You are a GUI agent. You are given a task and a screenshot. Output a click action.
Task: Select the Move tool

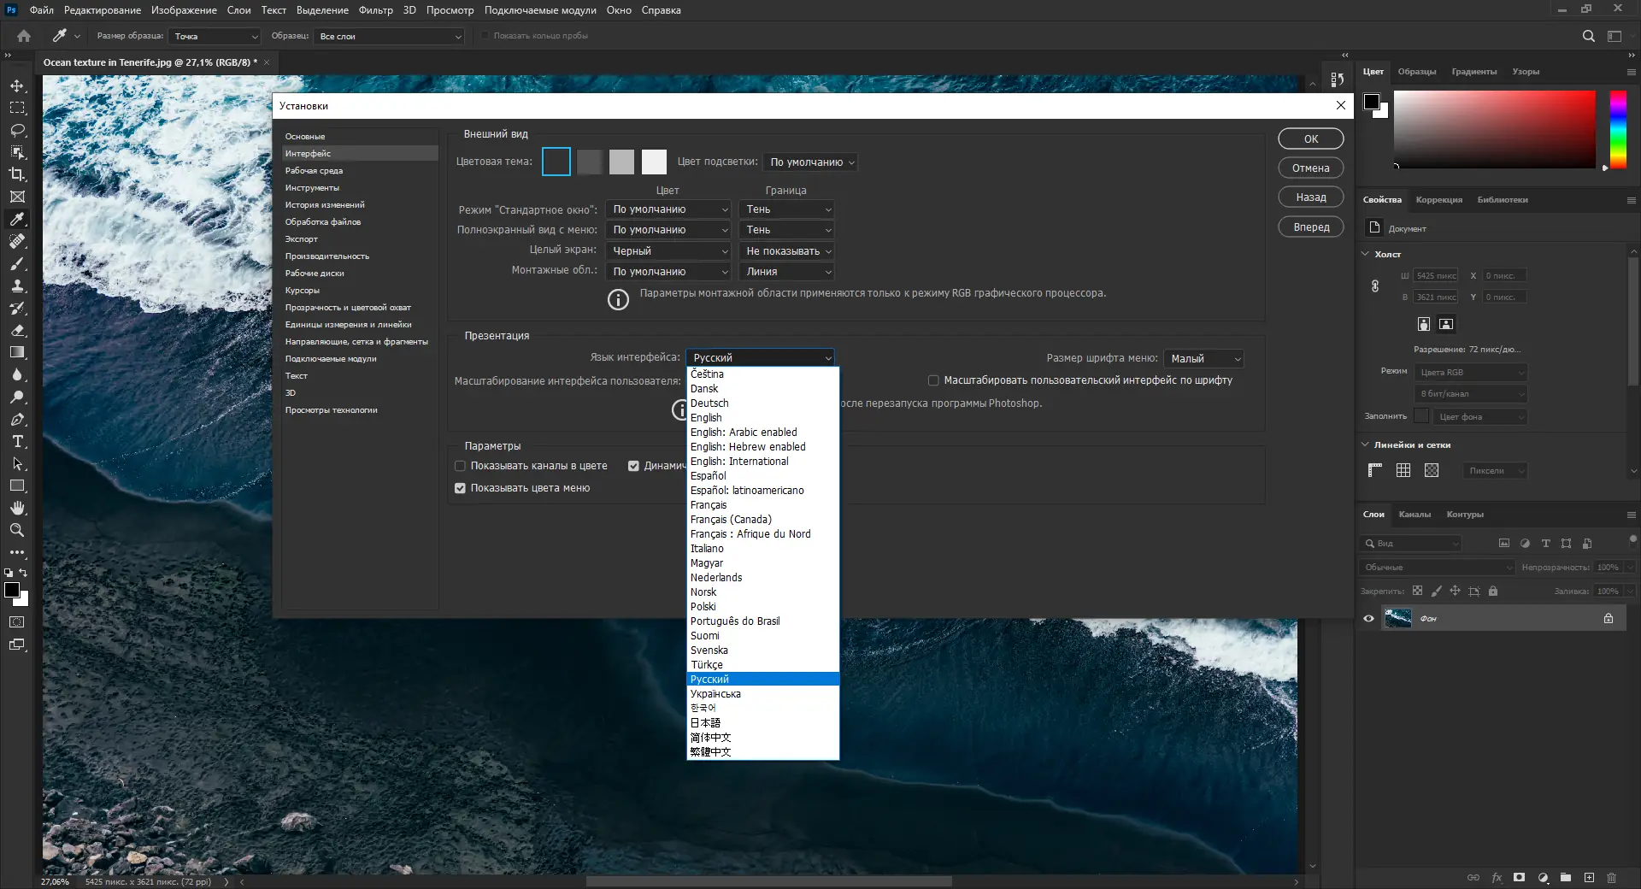pyautogui.click(x=17, y=86)
